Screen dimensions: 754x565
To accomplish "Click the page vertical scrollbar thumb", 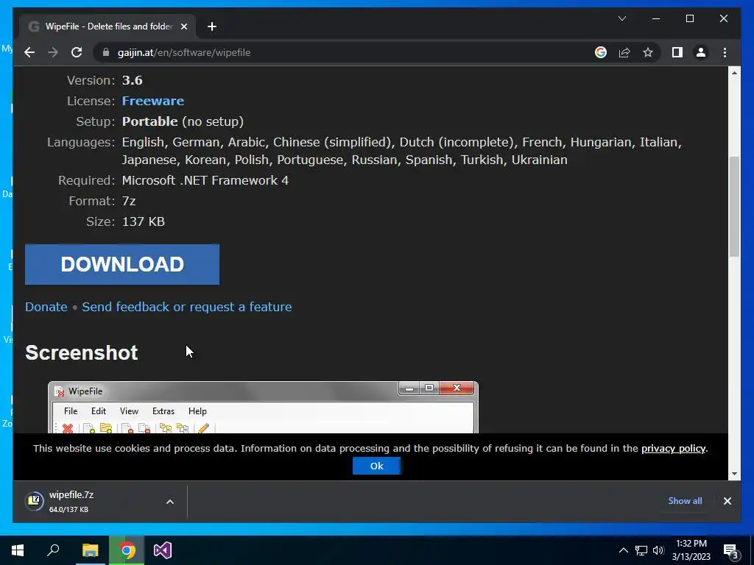I will click(734, 207).
